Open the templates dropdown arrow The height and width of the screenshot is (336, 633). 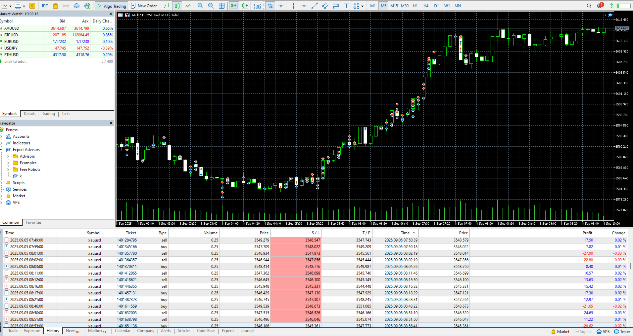(x=24, y=6)
